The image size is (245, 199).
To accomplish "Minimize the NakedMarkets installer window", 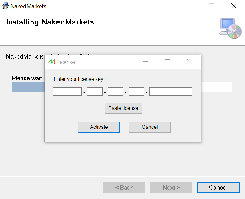I will pos(190,6).
